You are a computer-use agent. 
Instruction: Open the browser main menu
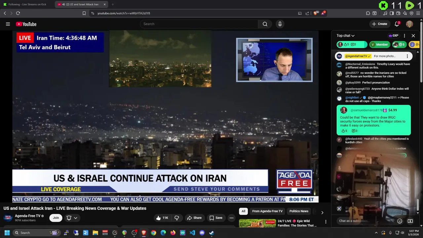click(x=418, y=13)
